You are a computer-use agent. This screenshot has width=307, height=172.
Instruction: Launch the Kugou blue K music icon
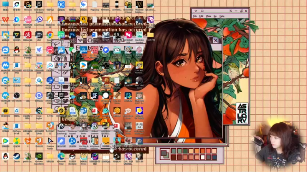pos(61,5)
